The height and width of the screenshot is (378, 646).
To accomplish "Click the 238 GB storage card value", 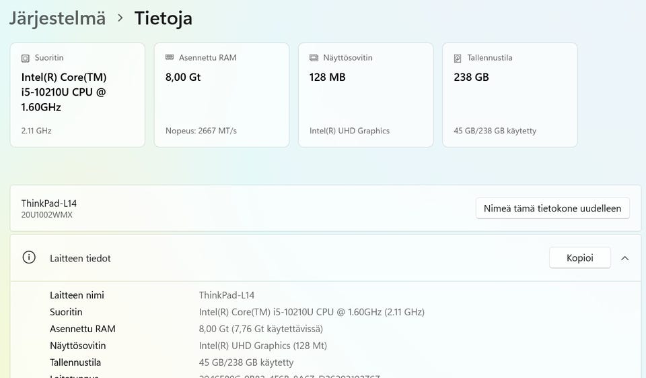I will (x=471, y=77).
